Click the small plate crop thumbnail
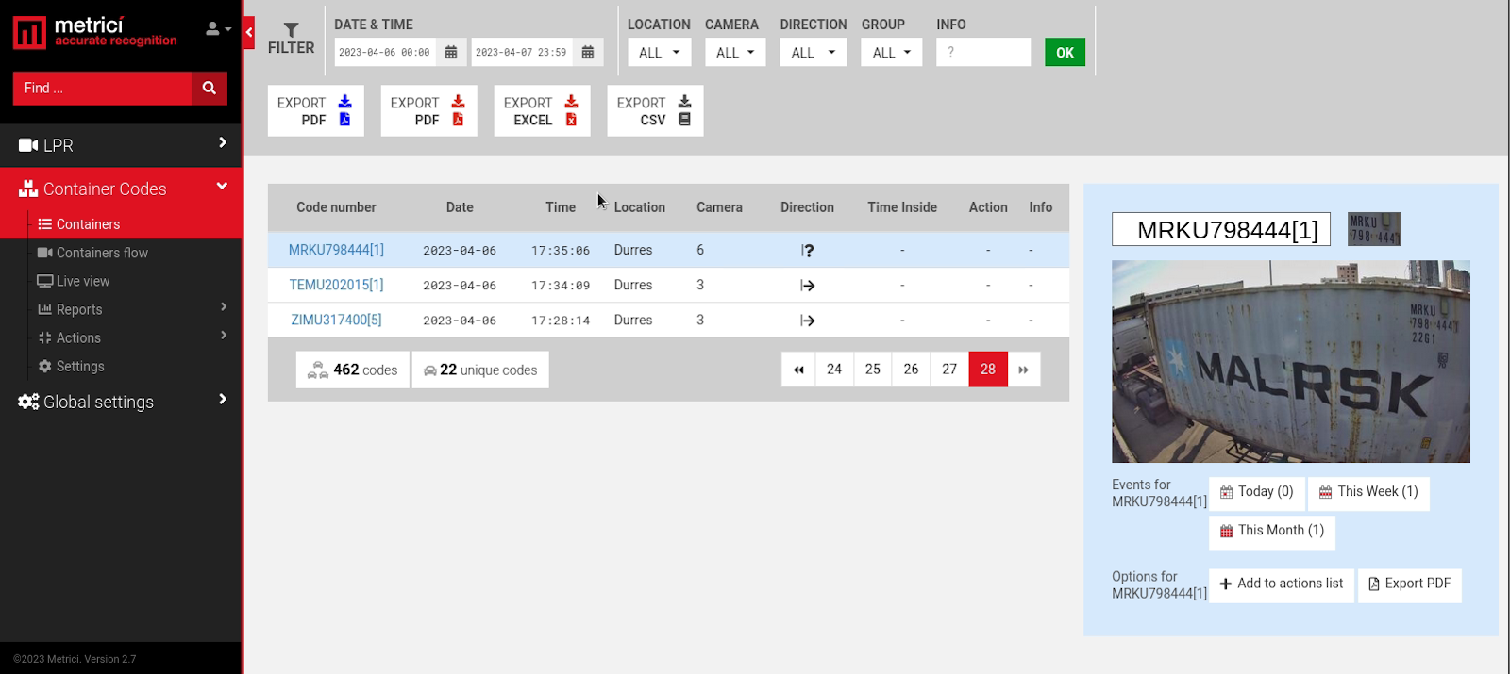Viewport: 1510px width, 674px height. coord(1373,229)
